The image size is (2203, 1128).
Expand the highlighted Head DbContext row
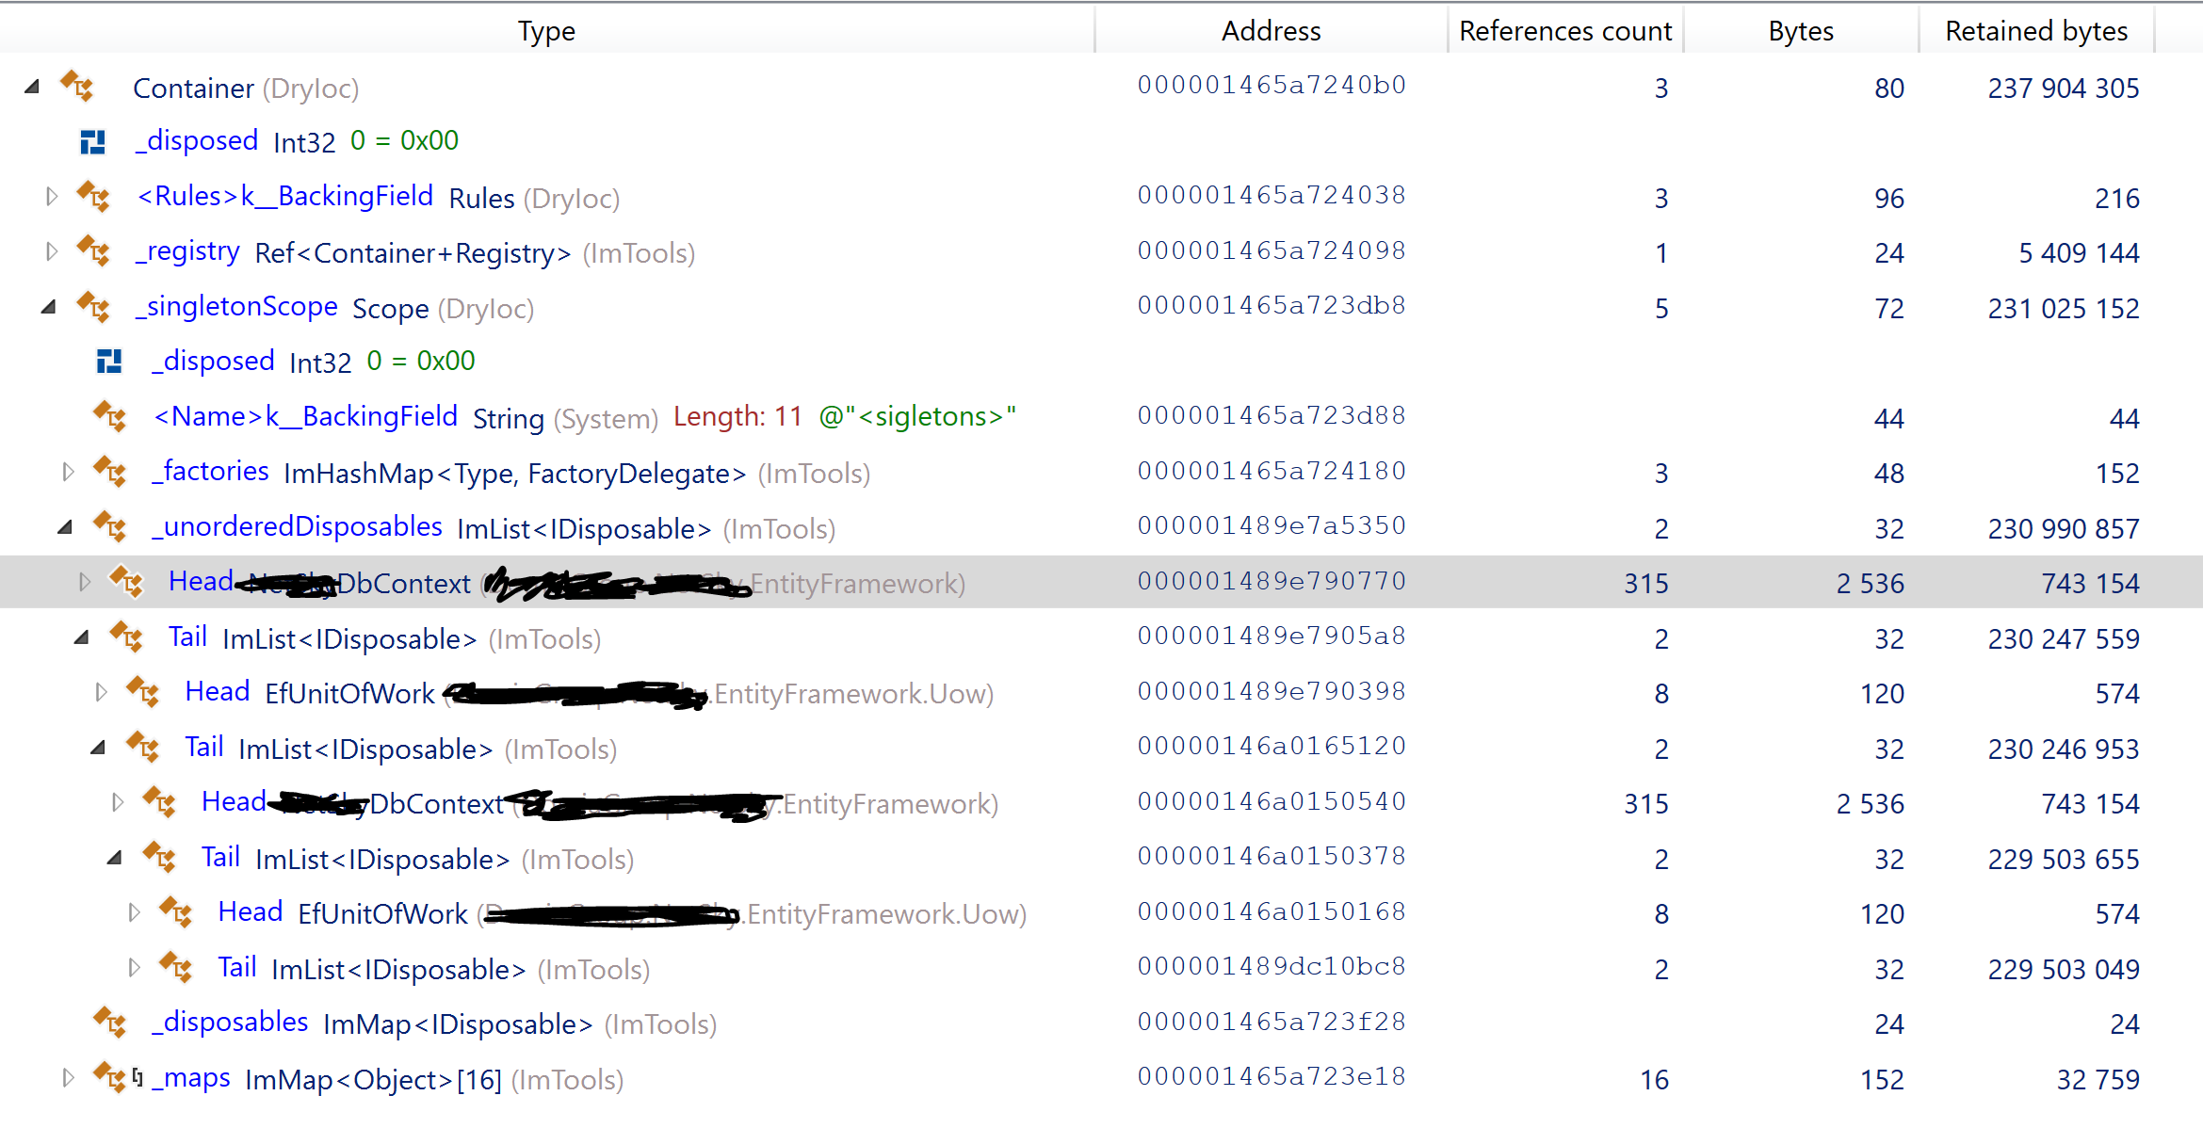coord(85,581)
